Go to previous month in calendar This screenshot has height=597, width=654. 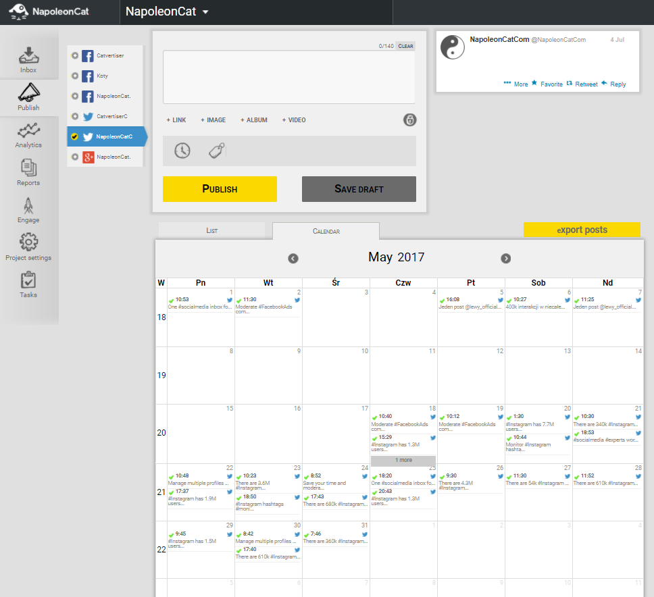click(293, 259)
